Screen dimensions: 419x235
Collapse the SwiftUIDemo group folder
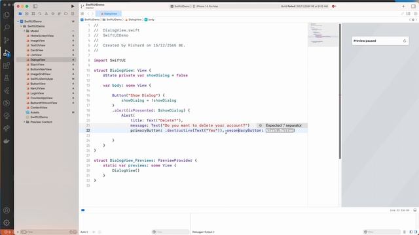point(21,26)
